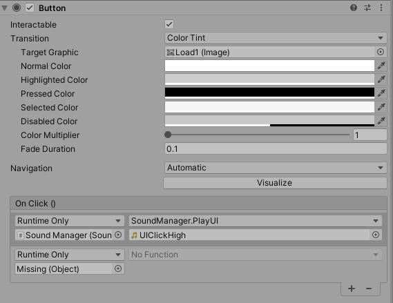This screenshot has width=393, height=303.
Task: Click the On Click () header
Action: tap(198, 204)
